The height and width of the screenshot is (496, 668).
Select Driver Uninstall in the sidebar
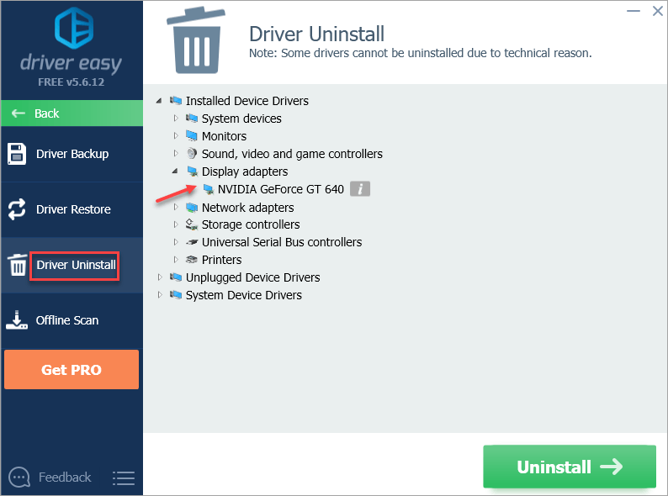click(72, 265)
